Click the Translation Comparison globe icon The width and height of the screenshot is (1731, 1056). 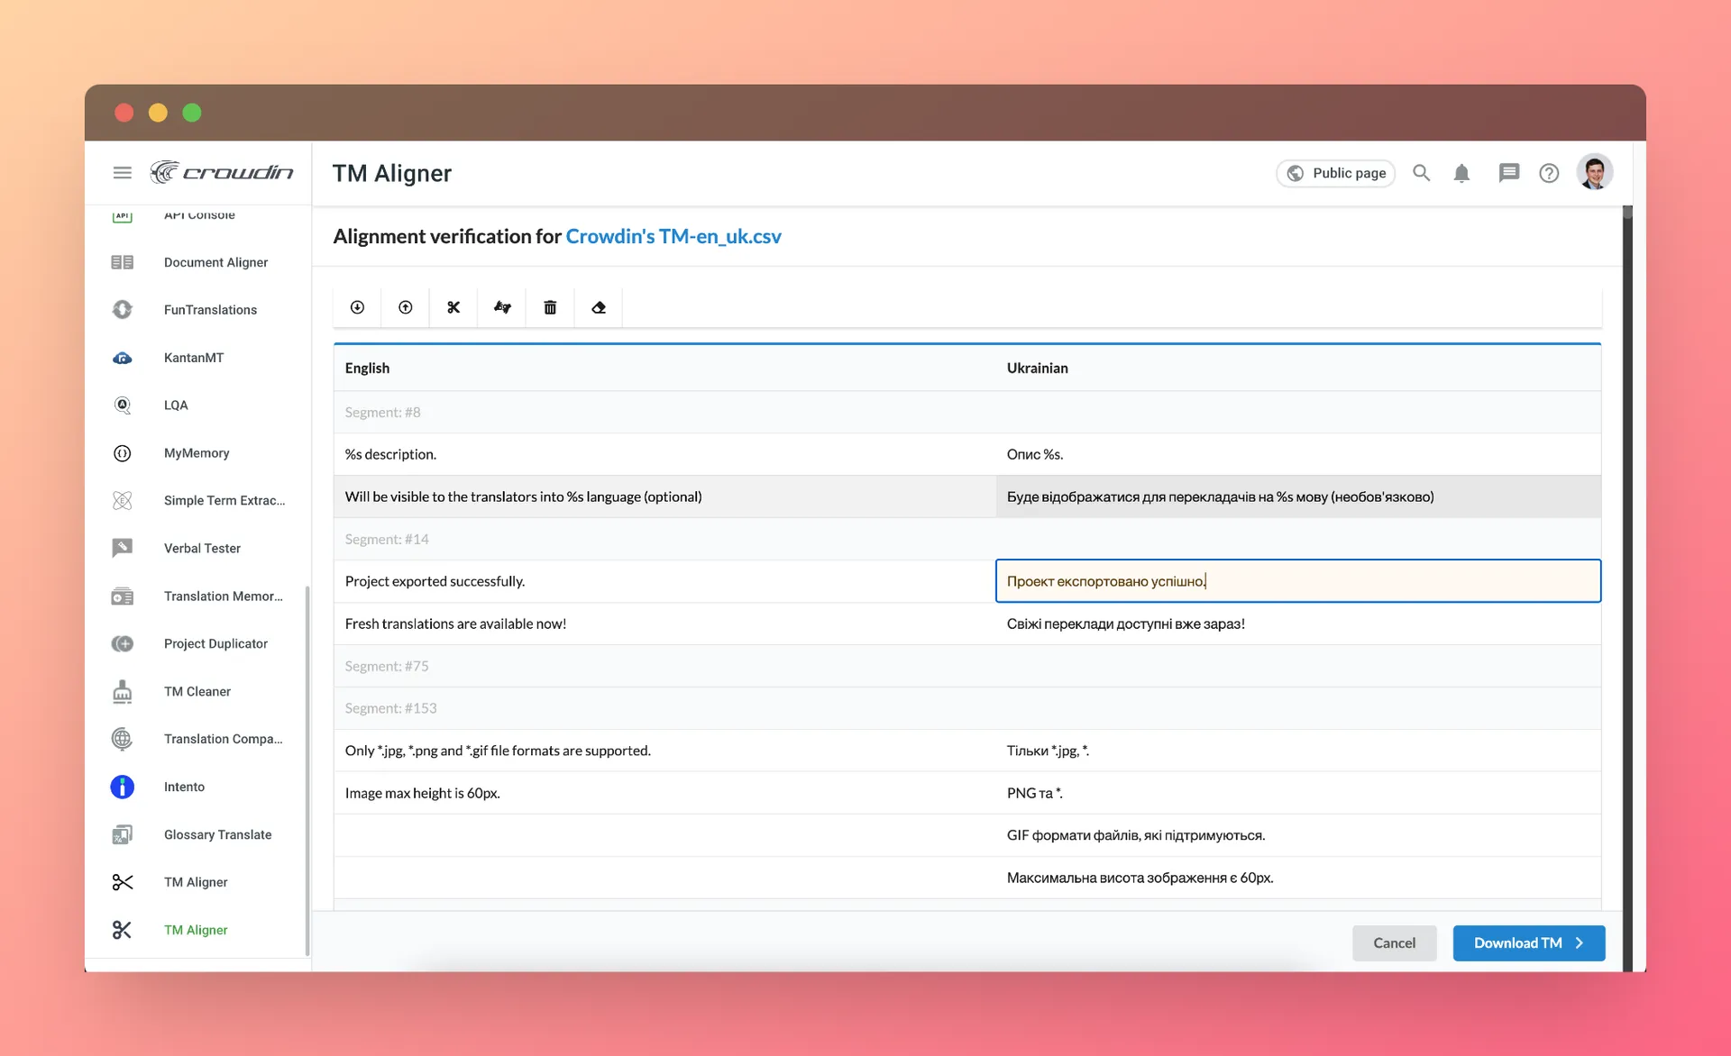click(x=123, y=739)
